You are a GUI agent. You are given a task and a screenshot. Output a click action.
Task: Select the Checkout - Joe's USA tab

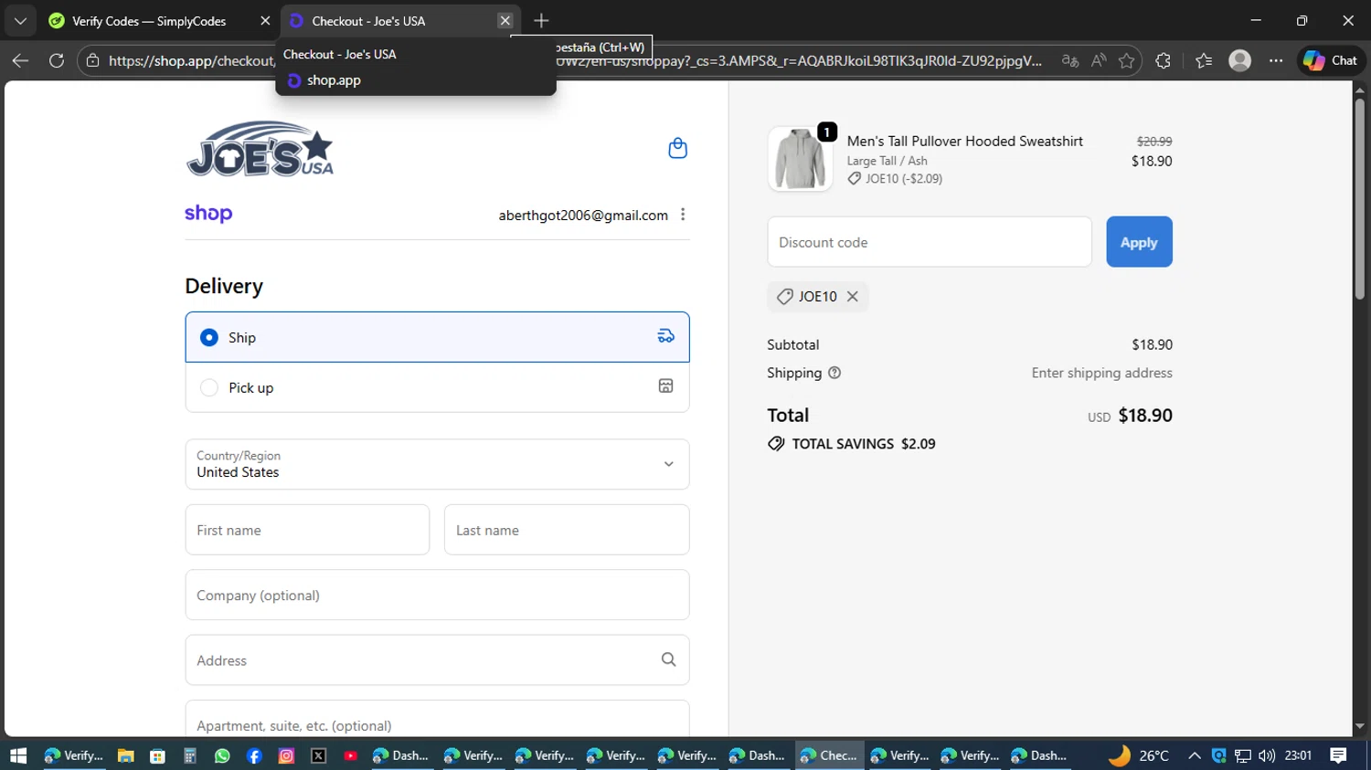(x=368, y=20)
